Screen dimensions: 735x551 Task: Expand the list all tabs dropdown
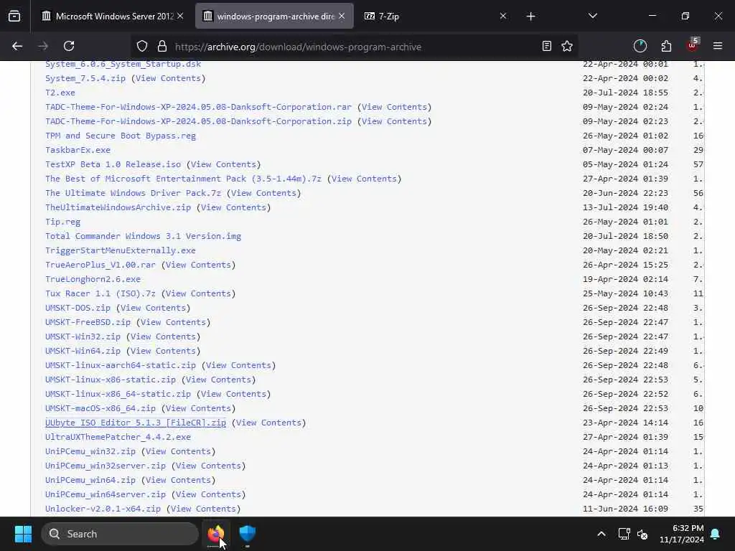coord(592,16)
